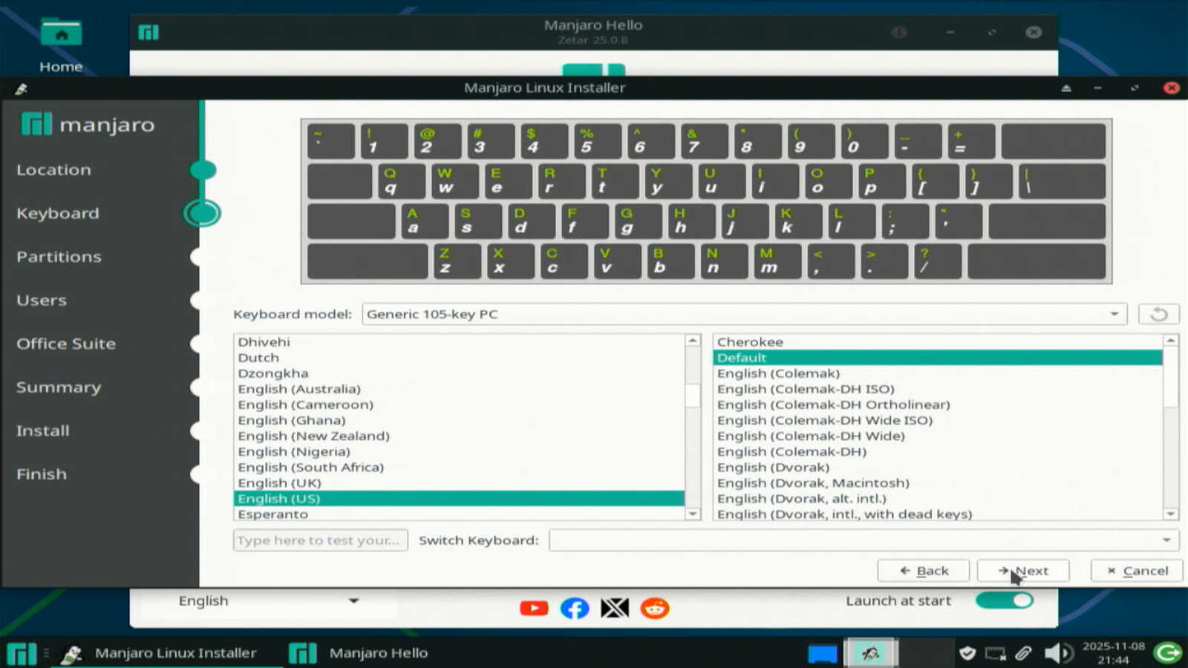Open the clipboard paperclip tray icon
The height and width of the screenshot is (668, 1188).
1023,653
